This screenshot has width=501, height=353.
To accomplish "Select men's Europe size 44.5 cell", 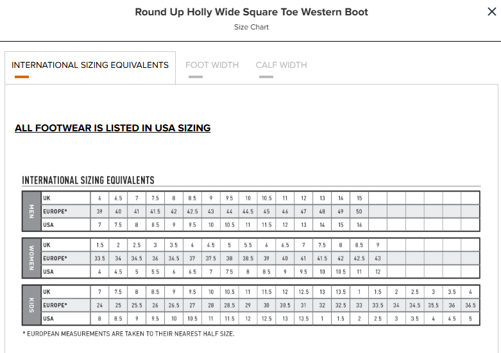I will coord(248,211).
